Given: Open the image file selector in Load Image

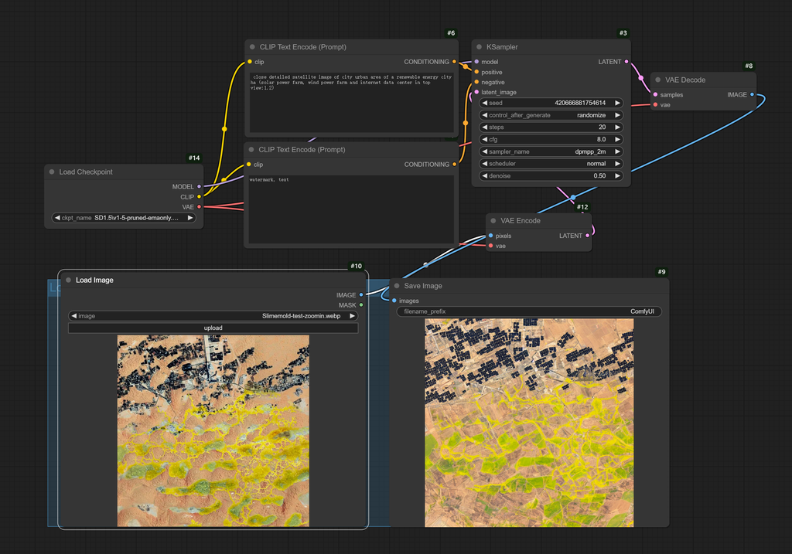Looking at the screenshot, I should [213, 316].
